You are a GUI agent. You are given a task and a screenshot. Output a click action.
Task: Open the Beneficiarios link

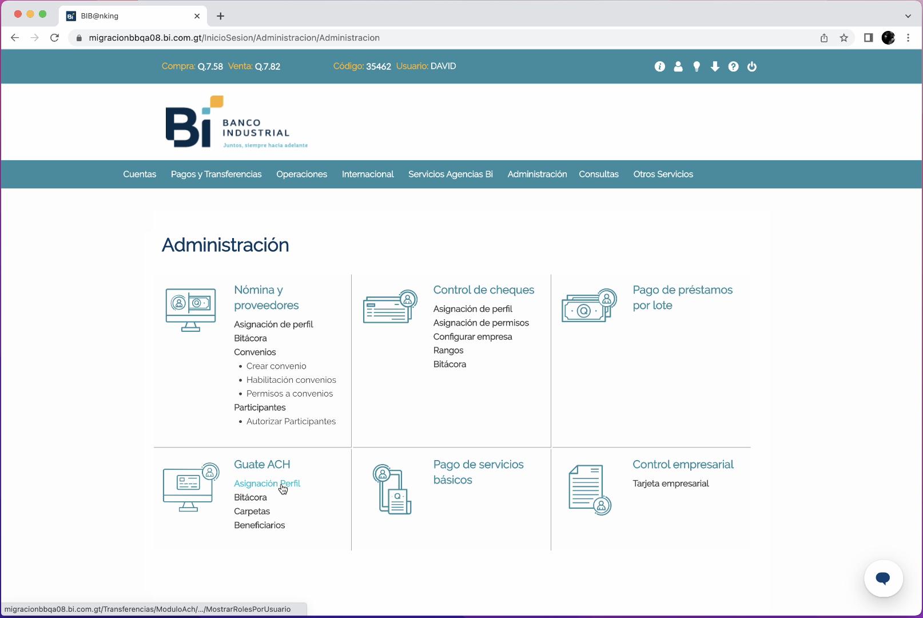tap(260, 525)
